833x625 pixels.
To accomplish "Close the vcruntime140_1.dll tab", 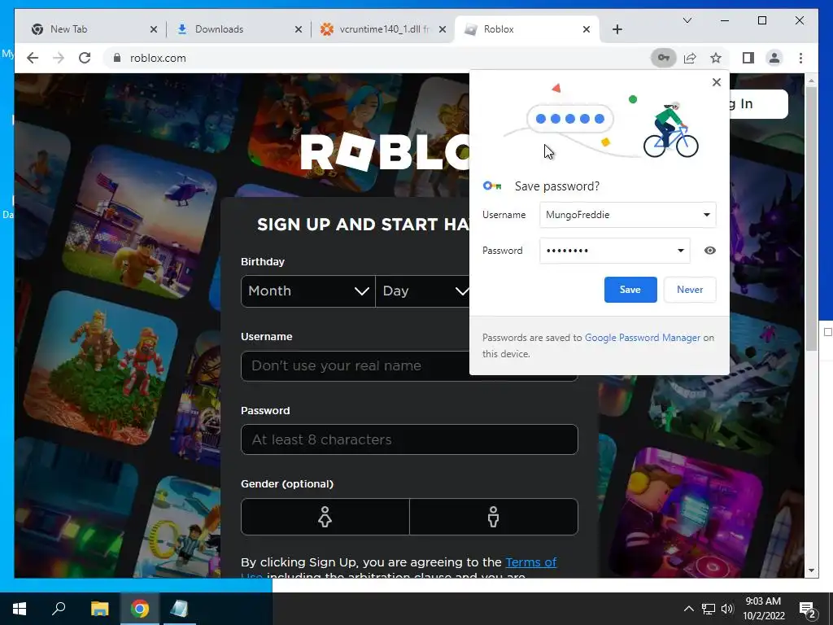I will point(442,29).
